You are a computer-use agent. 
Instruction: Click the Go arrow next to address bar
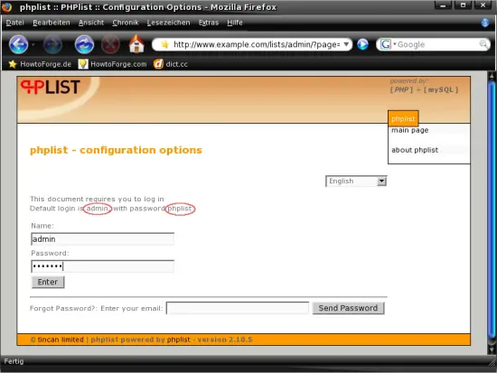click(362, 44)
